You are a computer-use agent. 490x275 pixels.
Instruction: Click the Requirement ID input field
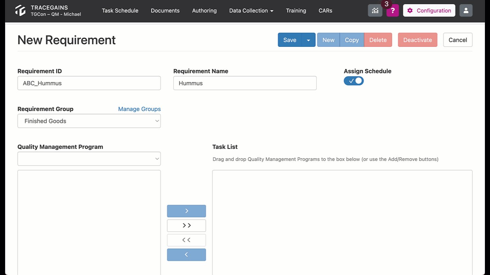click(89, 83)
